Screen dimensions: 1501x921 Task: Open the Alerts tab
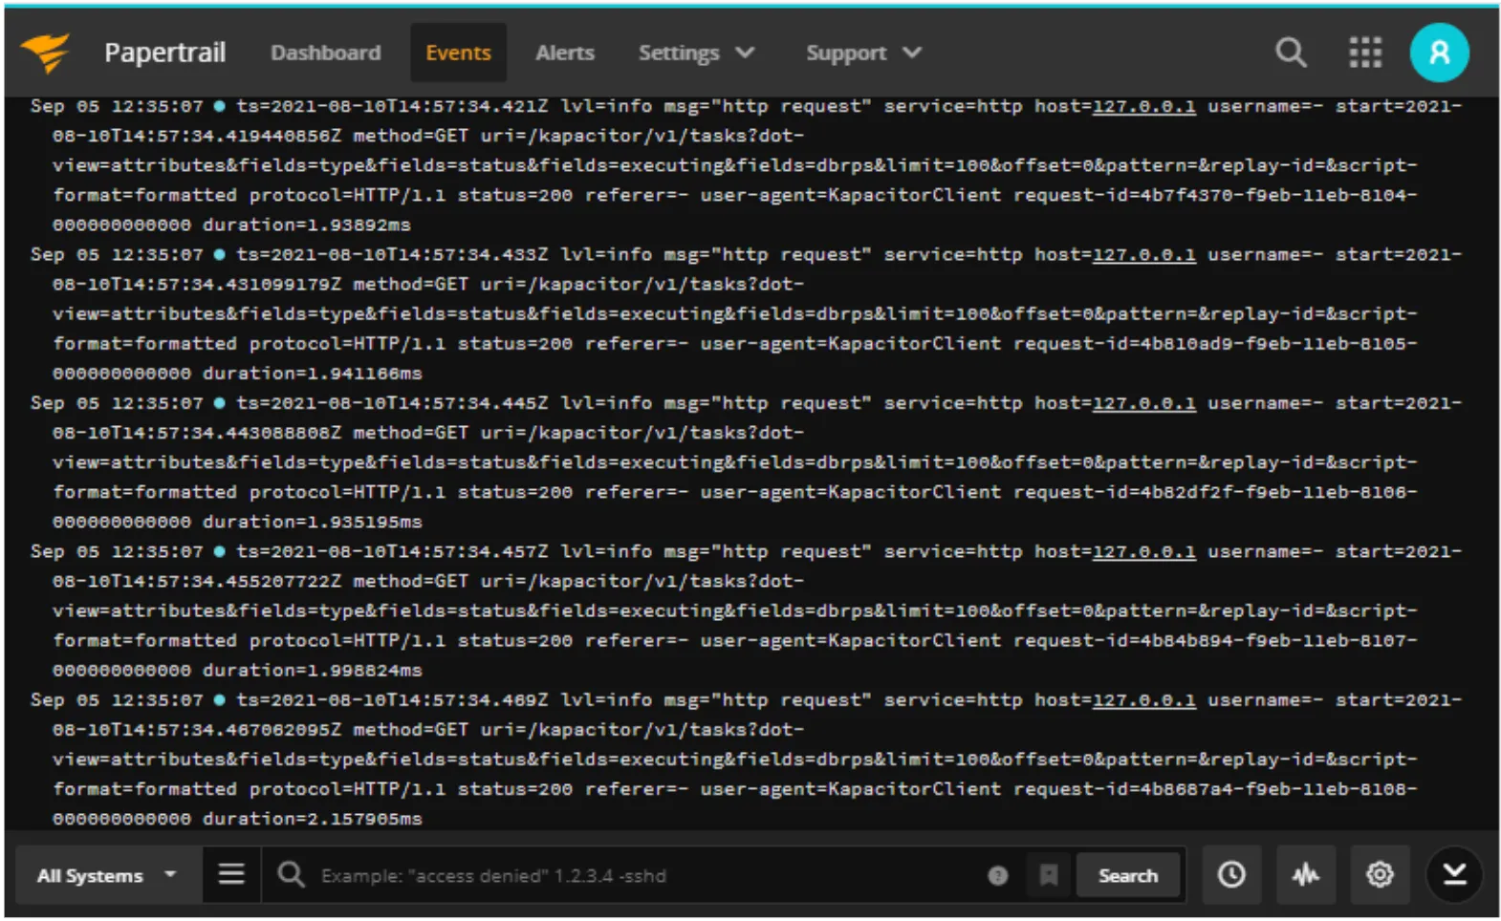565,54
